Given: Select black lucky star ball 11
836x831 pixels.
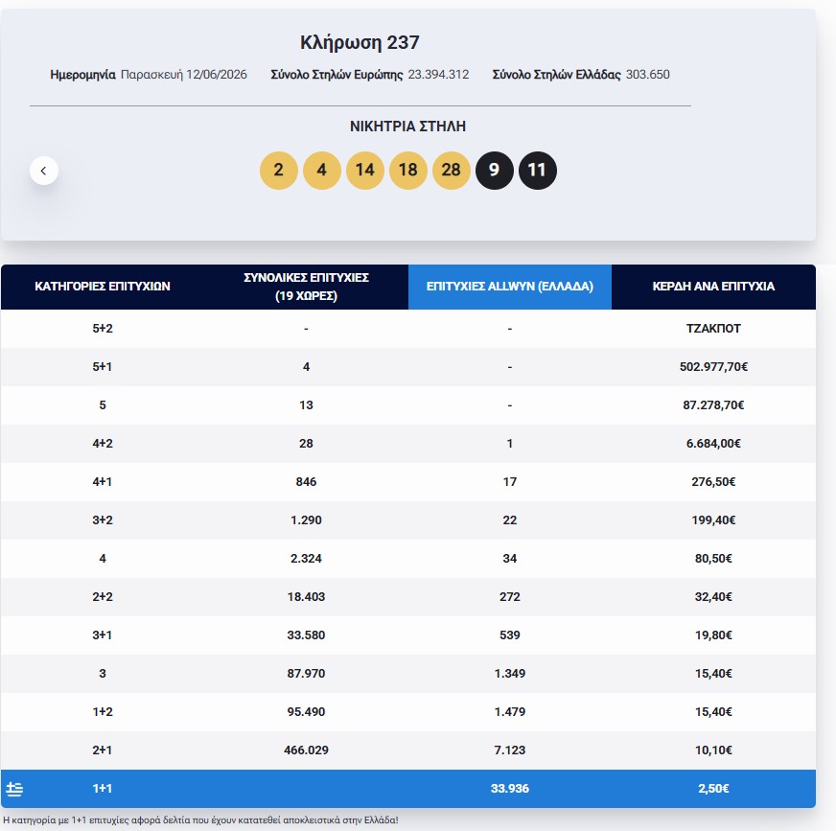Looking at the screenshot, I should [x=538, y=170].
